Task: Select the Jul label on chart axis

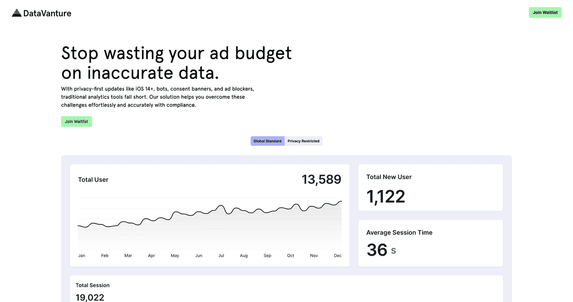Action: click(x=221, y=256)
